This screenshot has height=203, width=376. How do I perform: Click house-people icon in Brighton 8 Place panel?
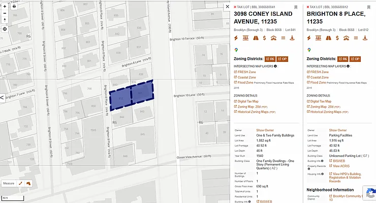click(x=346, y=38)
